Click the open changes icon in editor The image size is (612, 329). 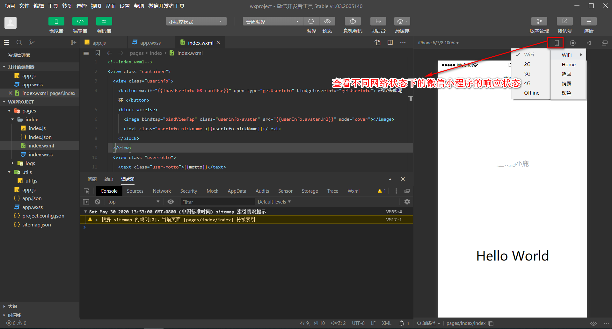[x=378, y=43]
